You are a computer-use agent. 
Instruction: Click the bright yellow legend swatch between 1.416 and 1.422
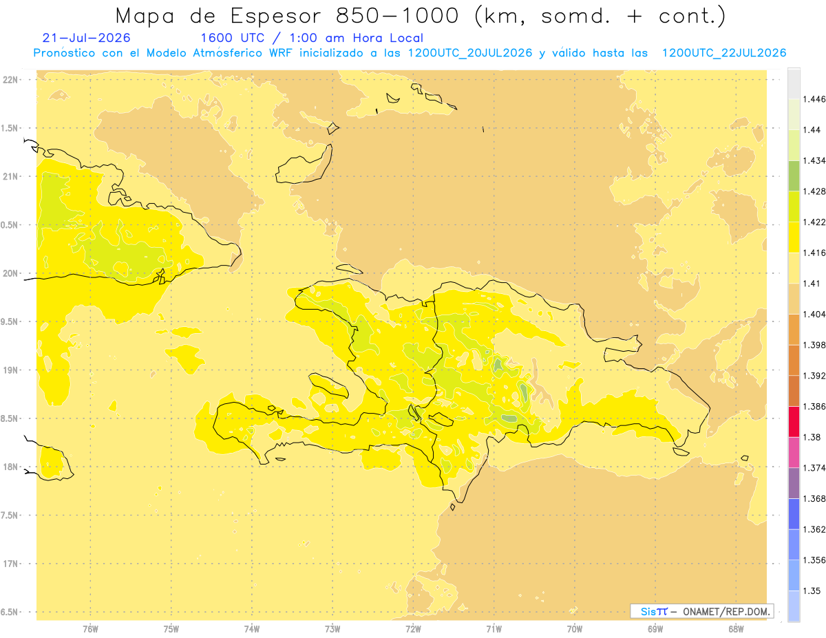point(794,237)
